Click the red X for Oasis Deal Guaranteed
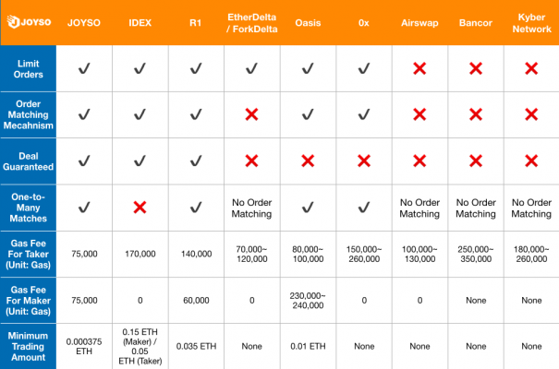Screen dimensions: 559x369 point(308,161)
